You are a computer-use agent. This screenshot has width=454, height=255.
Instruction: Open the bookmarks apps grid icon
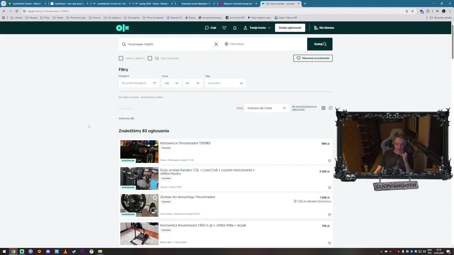pos(4,17)
